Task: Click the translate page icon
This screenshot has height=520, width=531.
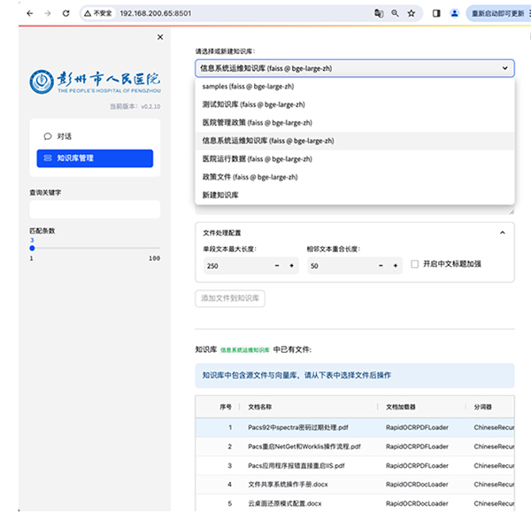Action: 379,14
